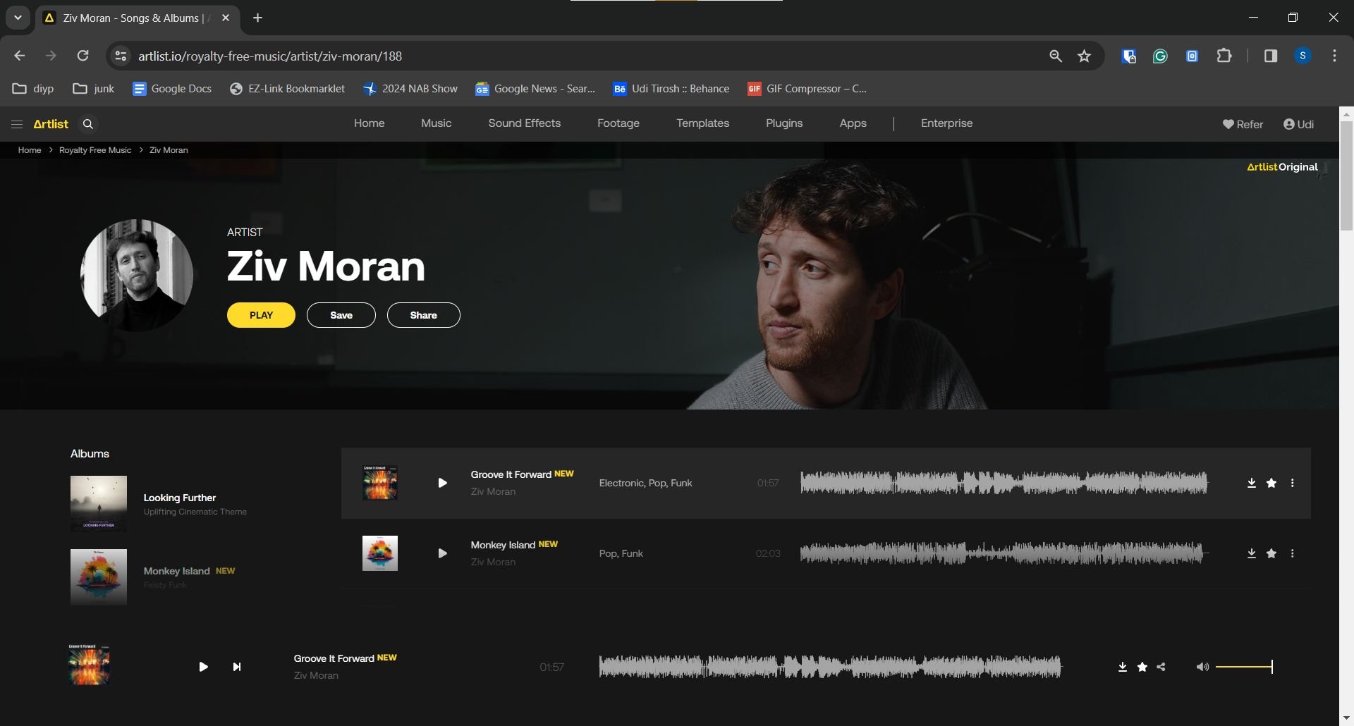
Task: Star the song in bottom player bar
Action: tap(1142, 667)
